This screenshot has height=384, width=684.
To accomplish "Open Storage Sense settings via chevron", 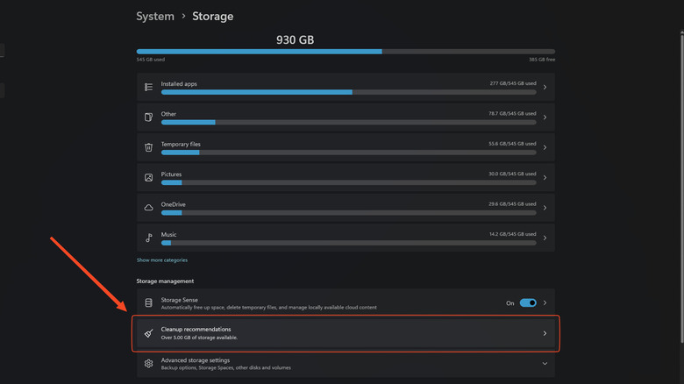I will click(x=545, y=303).
